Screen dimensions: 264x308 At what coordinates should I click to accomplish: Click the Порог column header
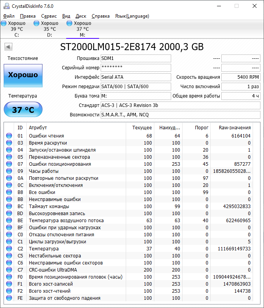(197, 127)
